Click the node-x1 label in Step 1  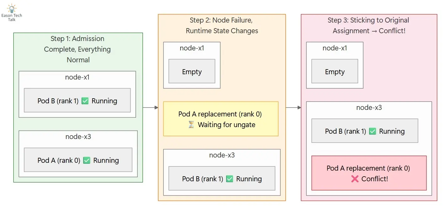[77, 77]
